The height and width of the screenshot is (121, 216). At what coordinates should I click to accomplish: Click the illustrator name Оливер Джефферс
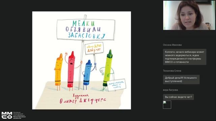pos(83,101)
